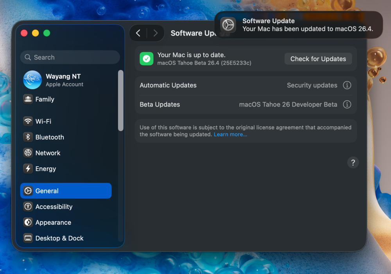Screen dimensions: 391x274
Task: Open the Family settings icon
Action: 28,99
